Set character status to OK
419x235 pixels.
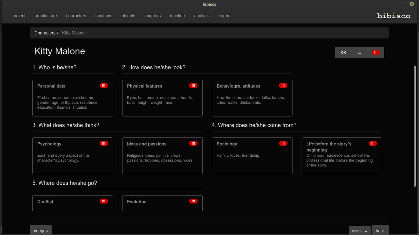click(x=343, y=53)
